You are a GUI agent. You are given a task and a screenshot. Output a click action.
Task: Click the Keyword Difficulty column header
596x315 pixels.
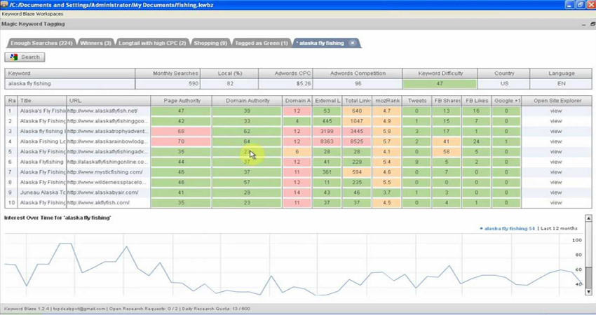coord(440,73)
